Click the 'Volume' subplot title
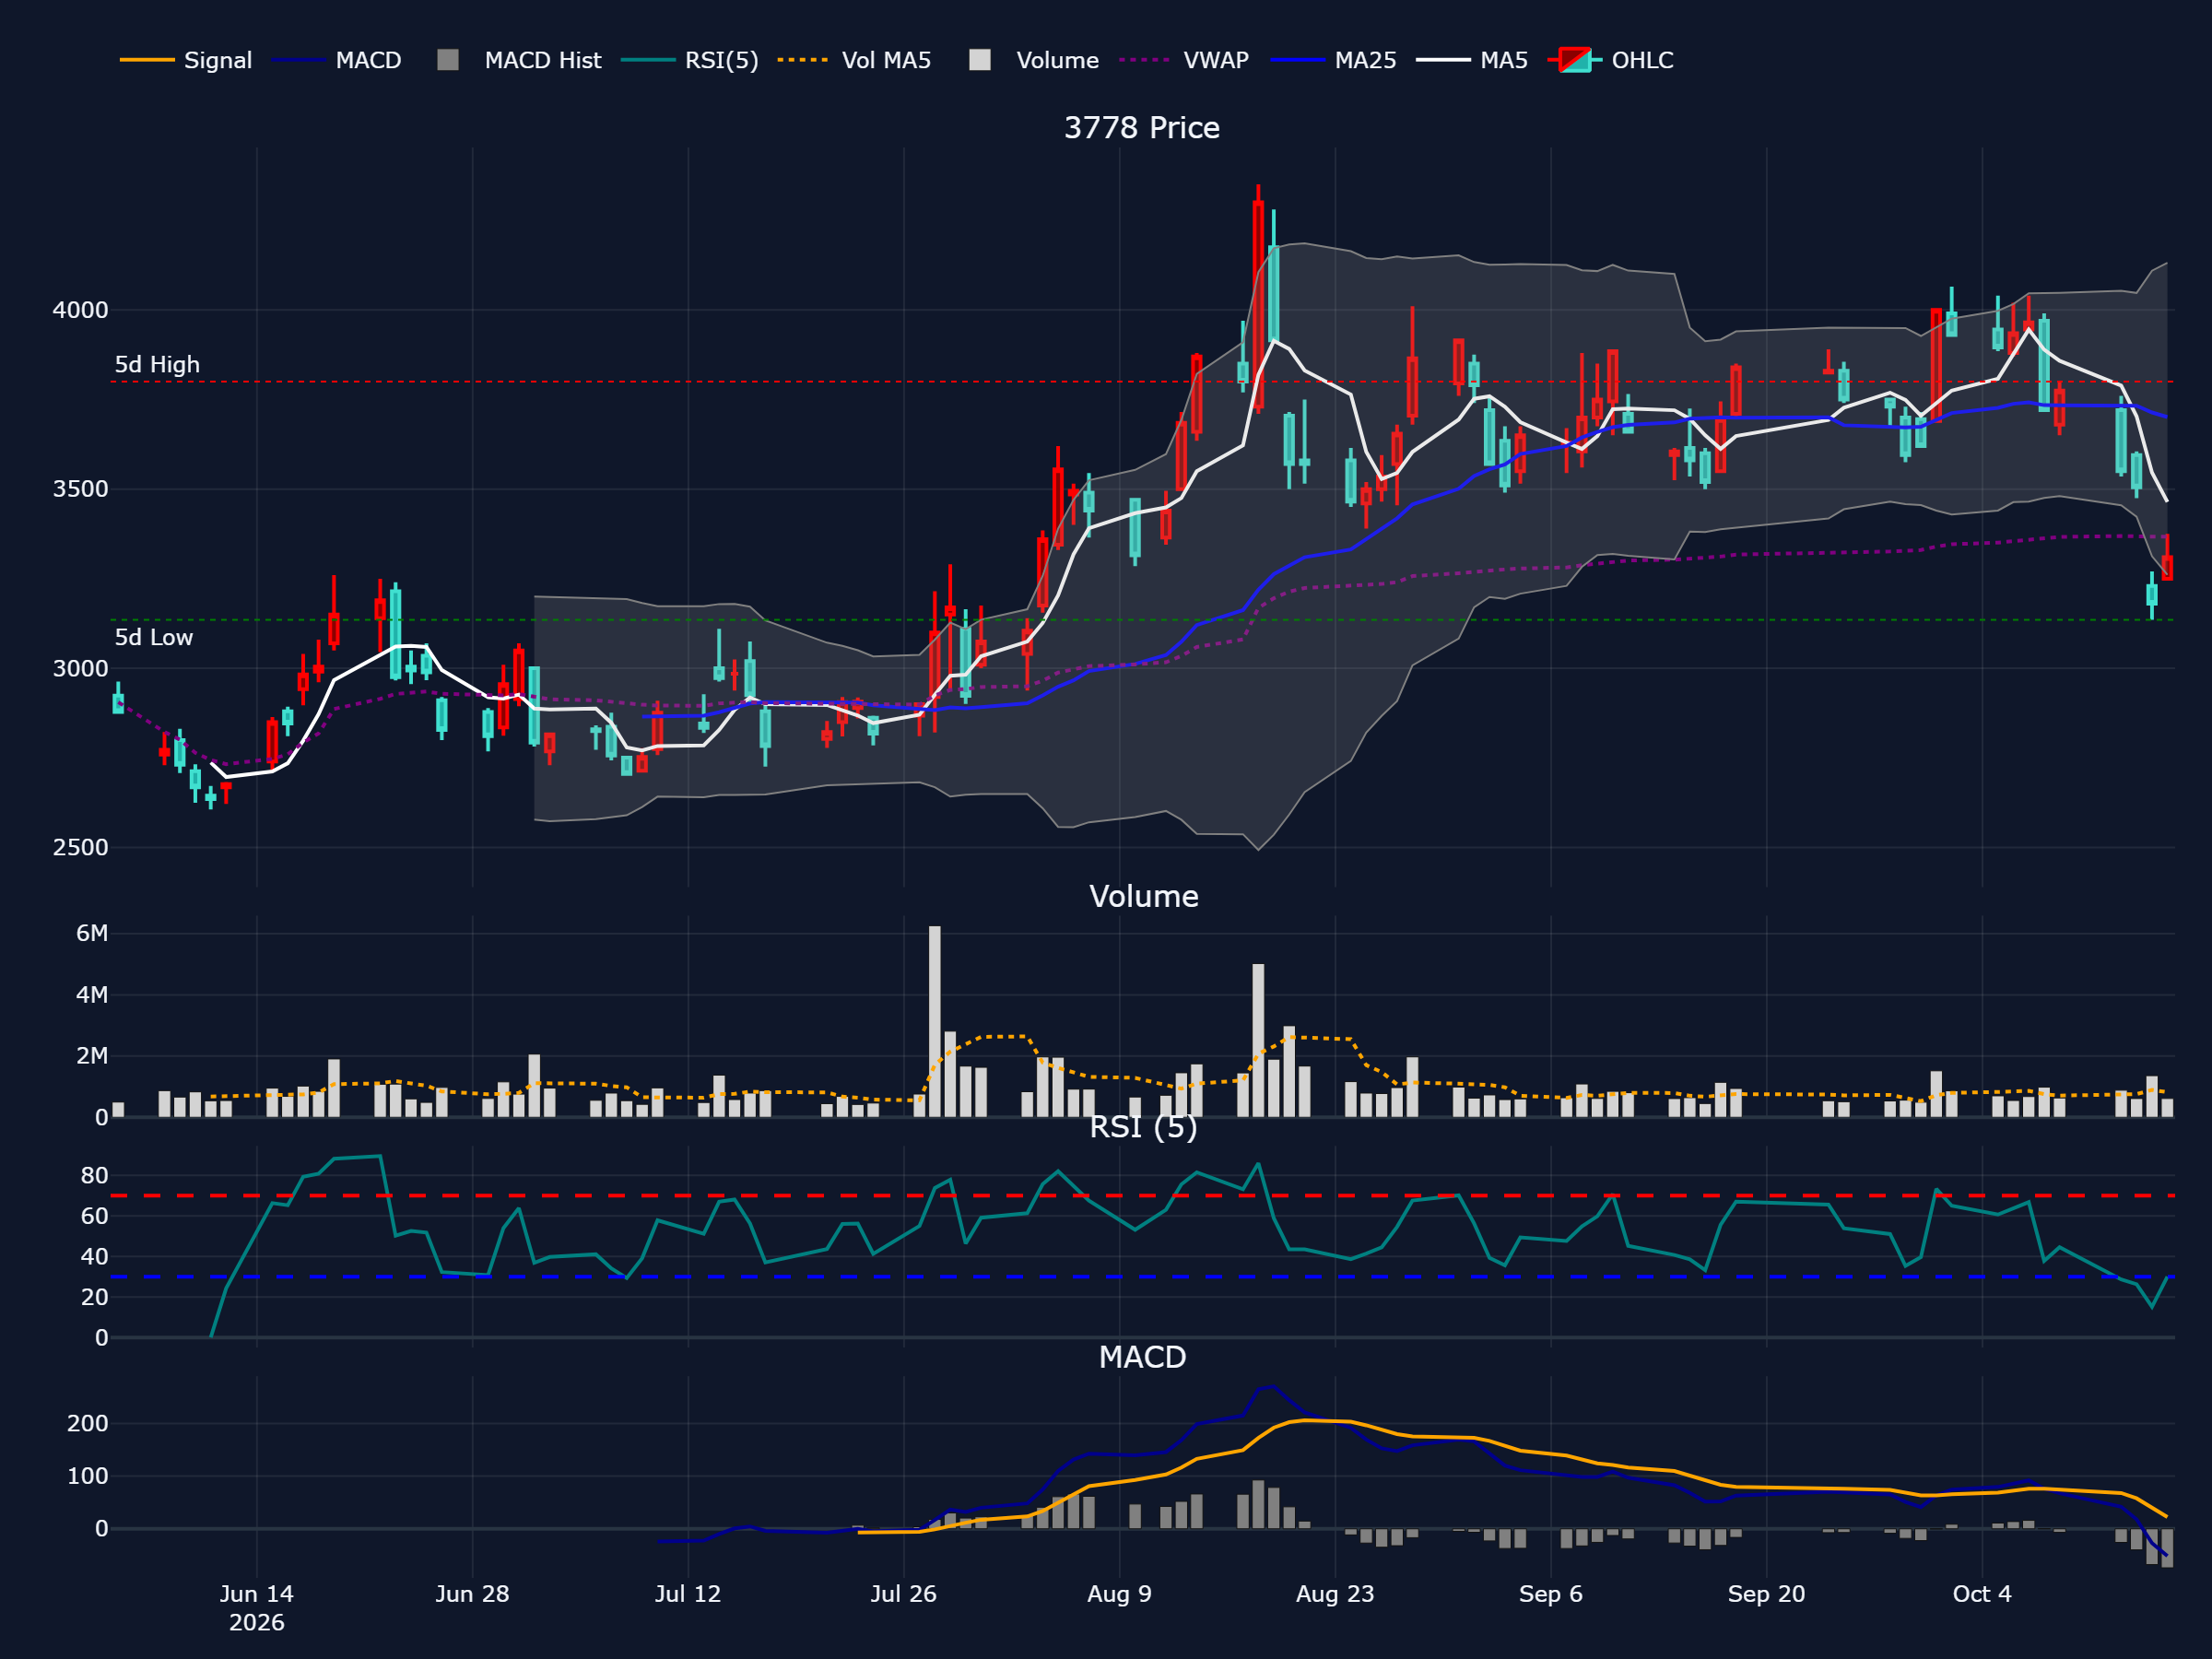 coord(1143,896)
